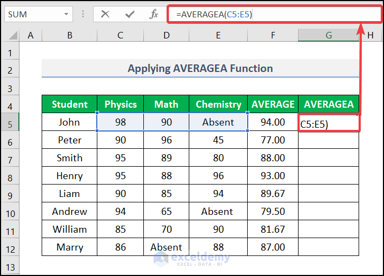This screenshot has height=276, width=384.
Task: Click the cell containing Liam
Action: pos(70,193)
